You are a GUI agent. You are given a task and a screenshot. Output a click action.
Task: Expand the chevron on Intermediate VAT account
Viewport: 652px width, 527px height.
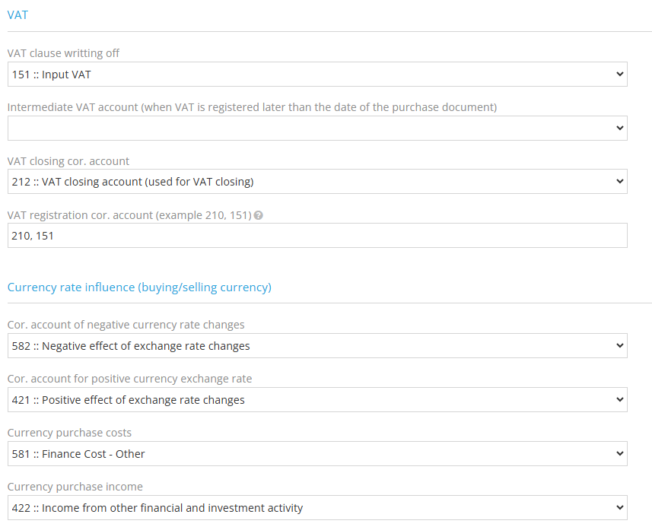click(620, 128)
